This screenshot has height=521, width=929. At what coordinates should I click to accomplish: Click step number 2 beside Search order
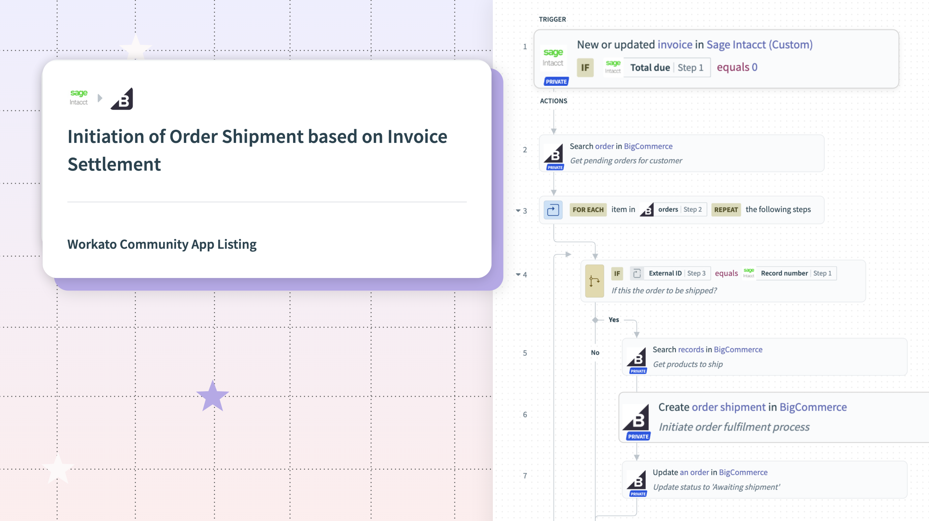pos(525,150)
